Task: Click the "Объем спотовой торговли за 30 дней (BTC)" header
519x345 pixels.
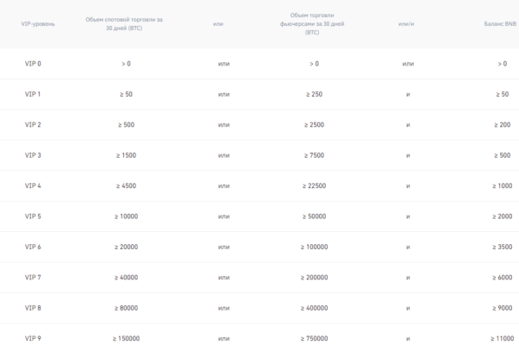Action: point(124,24)
